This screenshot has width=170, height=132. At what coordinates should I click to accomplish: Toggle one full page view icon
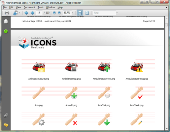click(x=87, y=13)
